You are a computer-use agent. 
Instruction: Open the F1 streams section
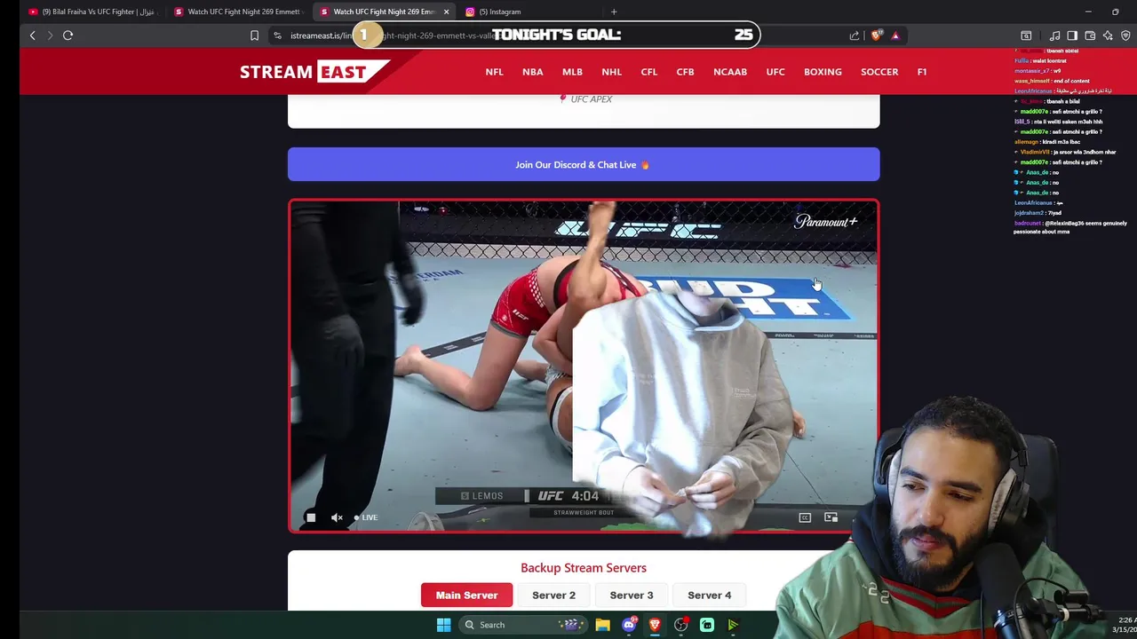922,72
